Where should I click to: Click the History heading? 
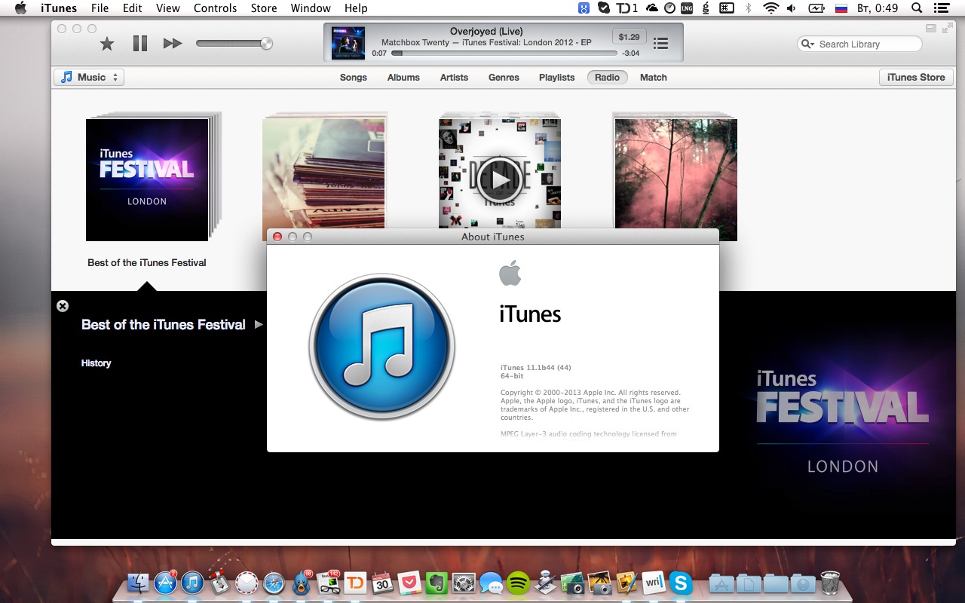coord(96,363)
